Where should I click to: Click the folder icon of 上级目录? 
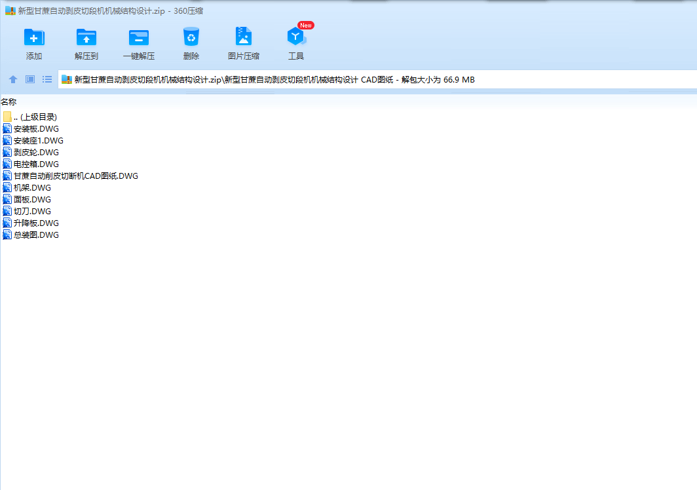(x=7, y=117)
